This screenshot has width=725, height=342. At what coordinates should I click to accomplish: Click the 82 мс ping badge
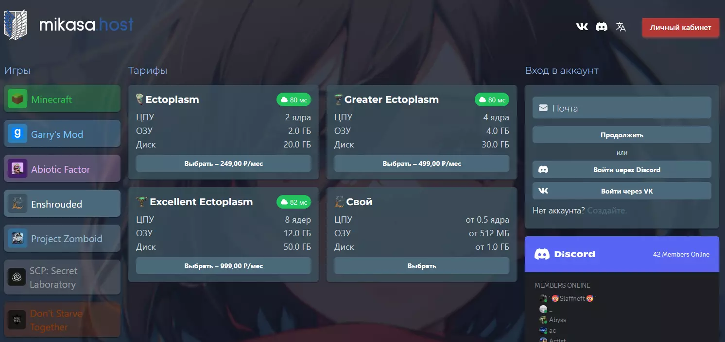pos(293,202)
